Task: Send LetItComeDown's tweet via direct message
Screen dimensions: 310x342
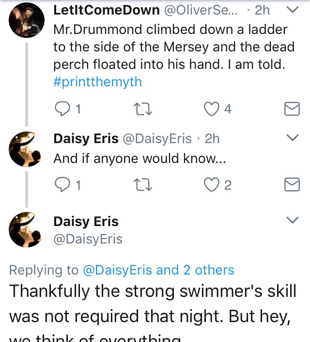Action: (x=291, y=110)
